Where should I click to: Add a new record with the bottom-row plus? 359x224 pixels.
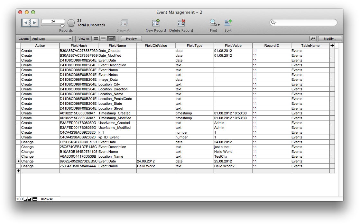(18, 171)
